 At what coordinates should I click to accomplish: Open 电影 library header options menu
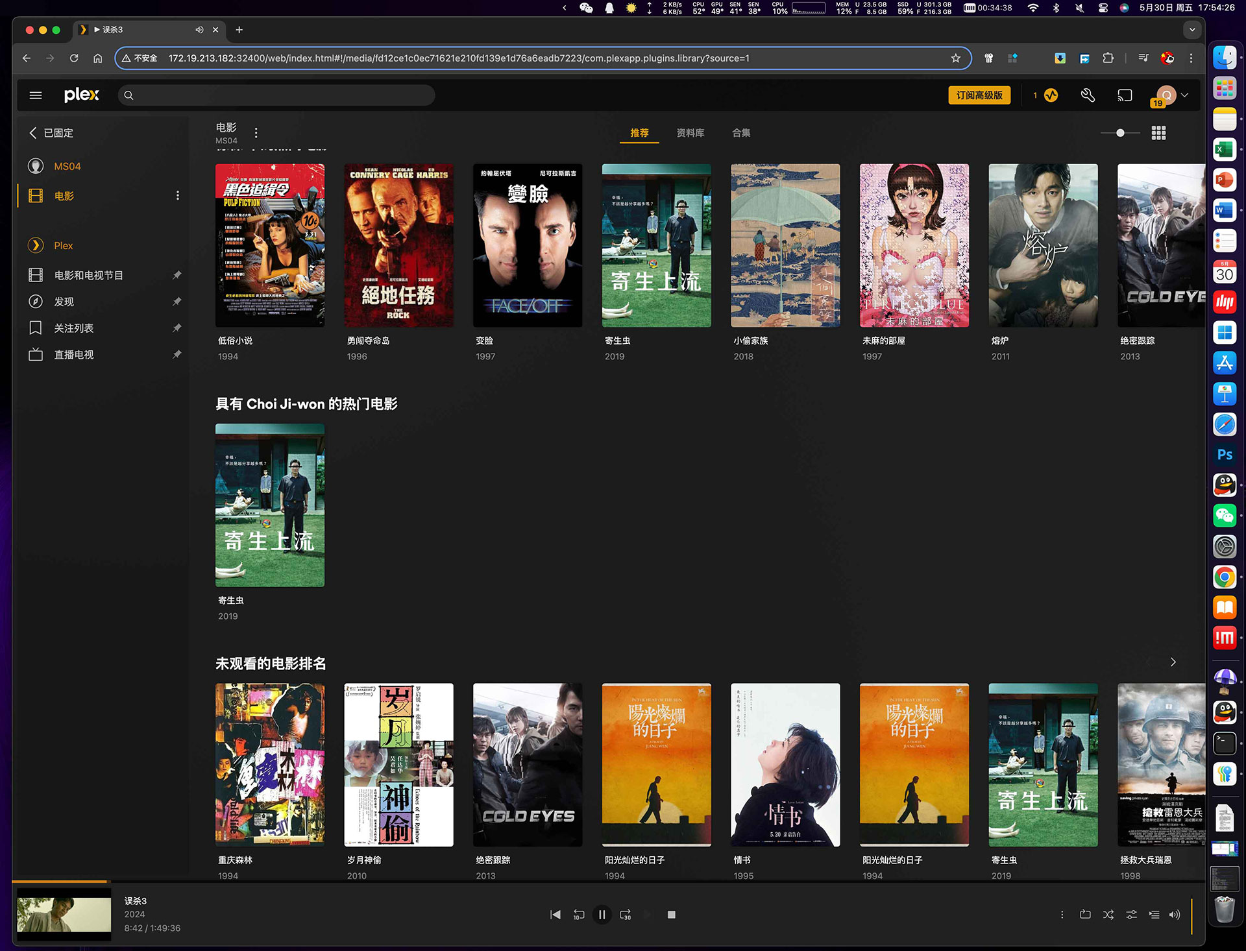tap(256, 133)
